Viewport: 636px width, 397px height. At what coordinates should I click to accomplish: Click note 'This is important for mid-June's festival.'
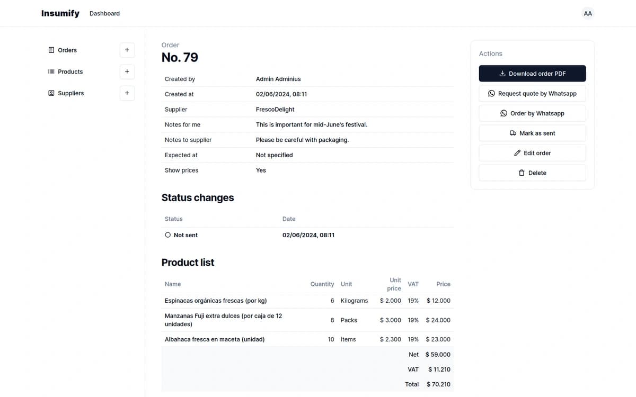coord(312,125)
